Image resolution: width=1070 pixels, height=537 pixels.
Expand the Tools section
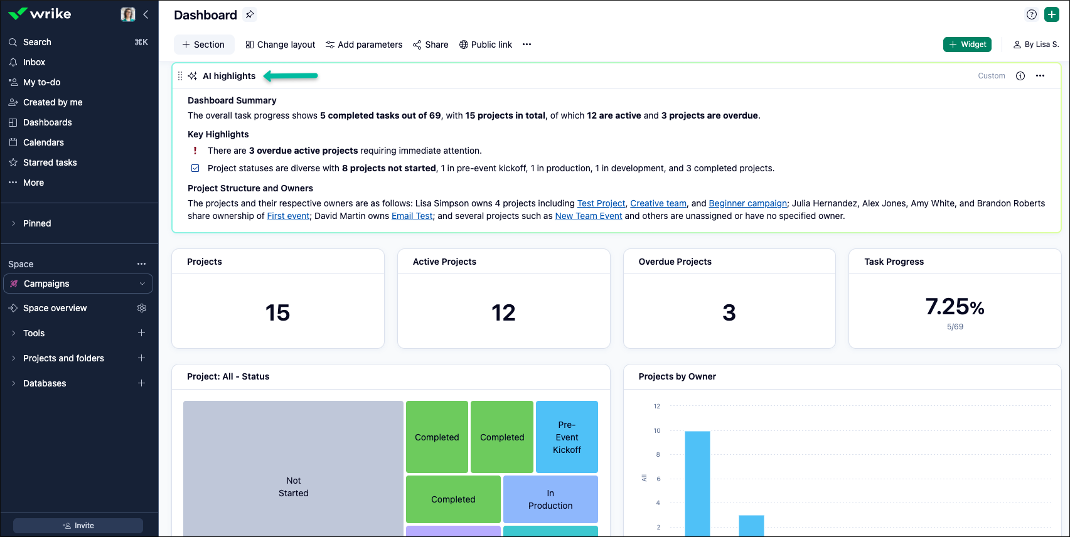pyautogui.click(x=14, y=333)
